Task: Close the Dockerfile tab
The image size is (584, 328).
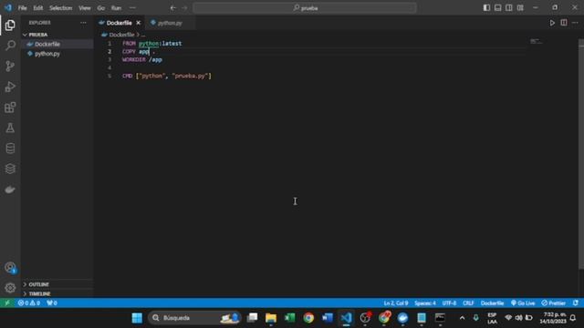Action: tap(138, 23)
